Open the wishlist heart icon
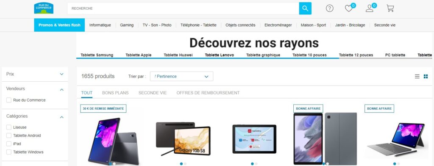Image resolution: width=434 pixels, height=166 pixels. point(349,8)
